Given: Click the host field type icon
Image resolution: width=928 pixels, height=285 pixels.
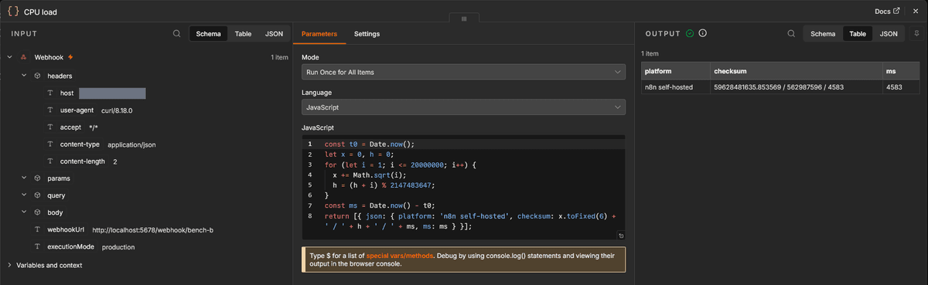Looking at the screenshot, I should [x=50, y=93].
